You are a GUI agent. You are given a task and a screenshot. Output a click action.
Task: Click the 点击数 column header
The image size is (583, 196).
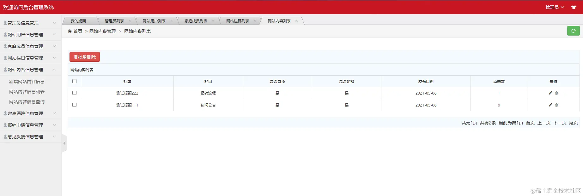pos(499,82)
